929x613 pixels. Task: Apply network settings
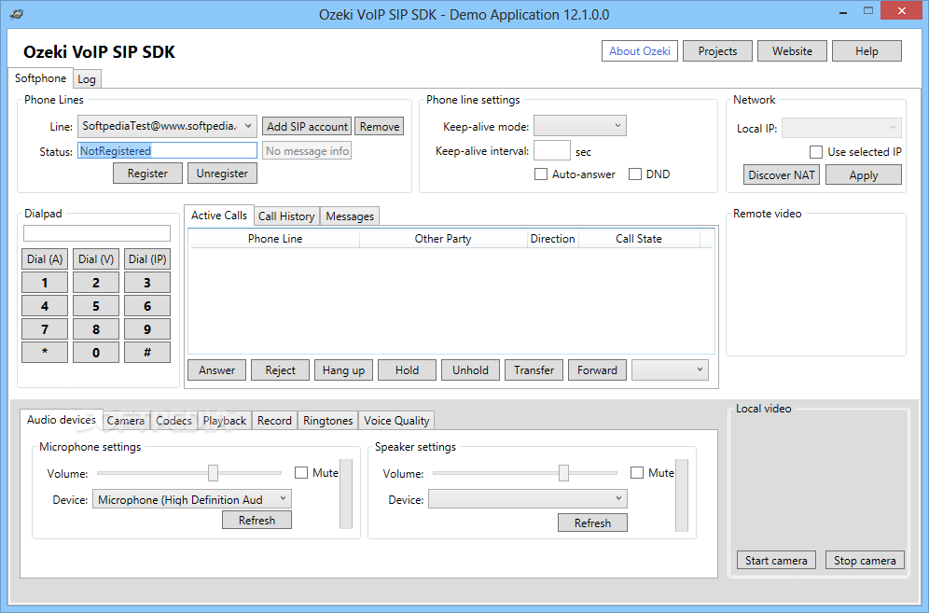click(863, 174)
